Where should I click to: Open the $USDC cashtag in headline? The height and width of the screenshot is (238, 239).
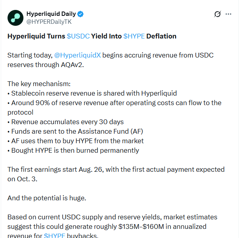78,36
